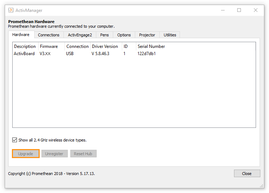Click the Upgrade button
Viewport: 269px width, 193px height.
pos(26,154)
